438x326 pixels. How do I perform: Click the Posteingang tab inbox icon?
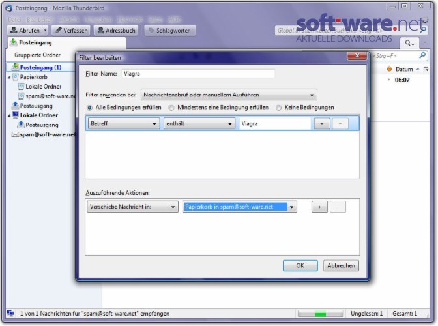[x=13, y=42]
